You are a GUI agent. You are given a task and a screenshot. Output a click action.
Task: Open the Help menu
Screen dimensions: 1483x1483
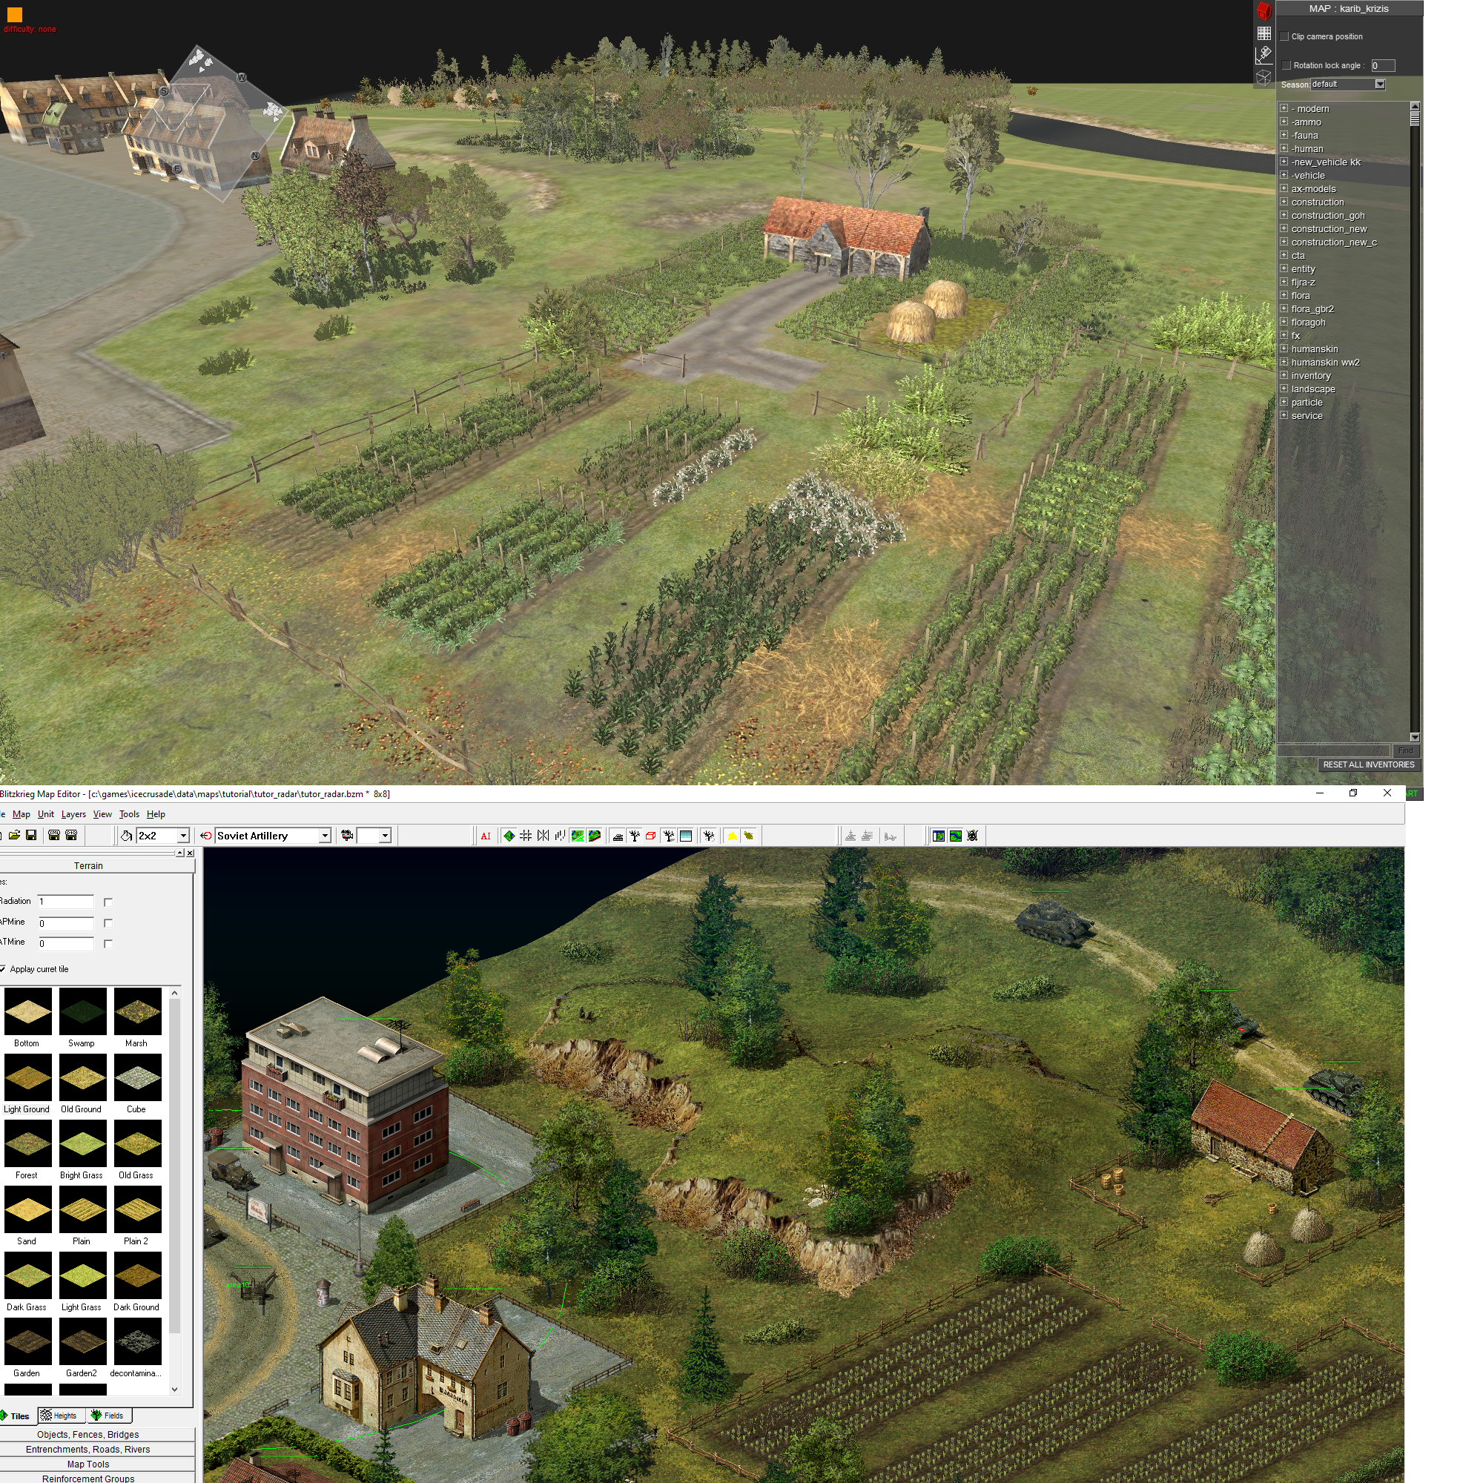pyautogui.click(x=156, y=813)
